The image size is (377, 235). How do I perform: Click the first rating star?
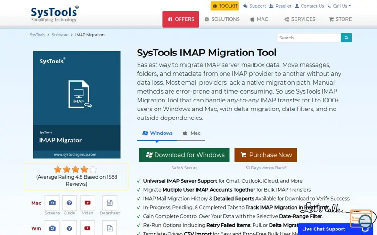coord(57,170)
